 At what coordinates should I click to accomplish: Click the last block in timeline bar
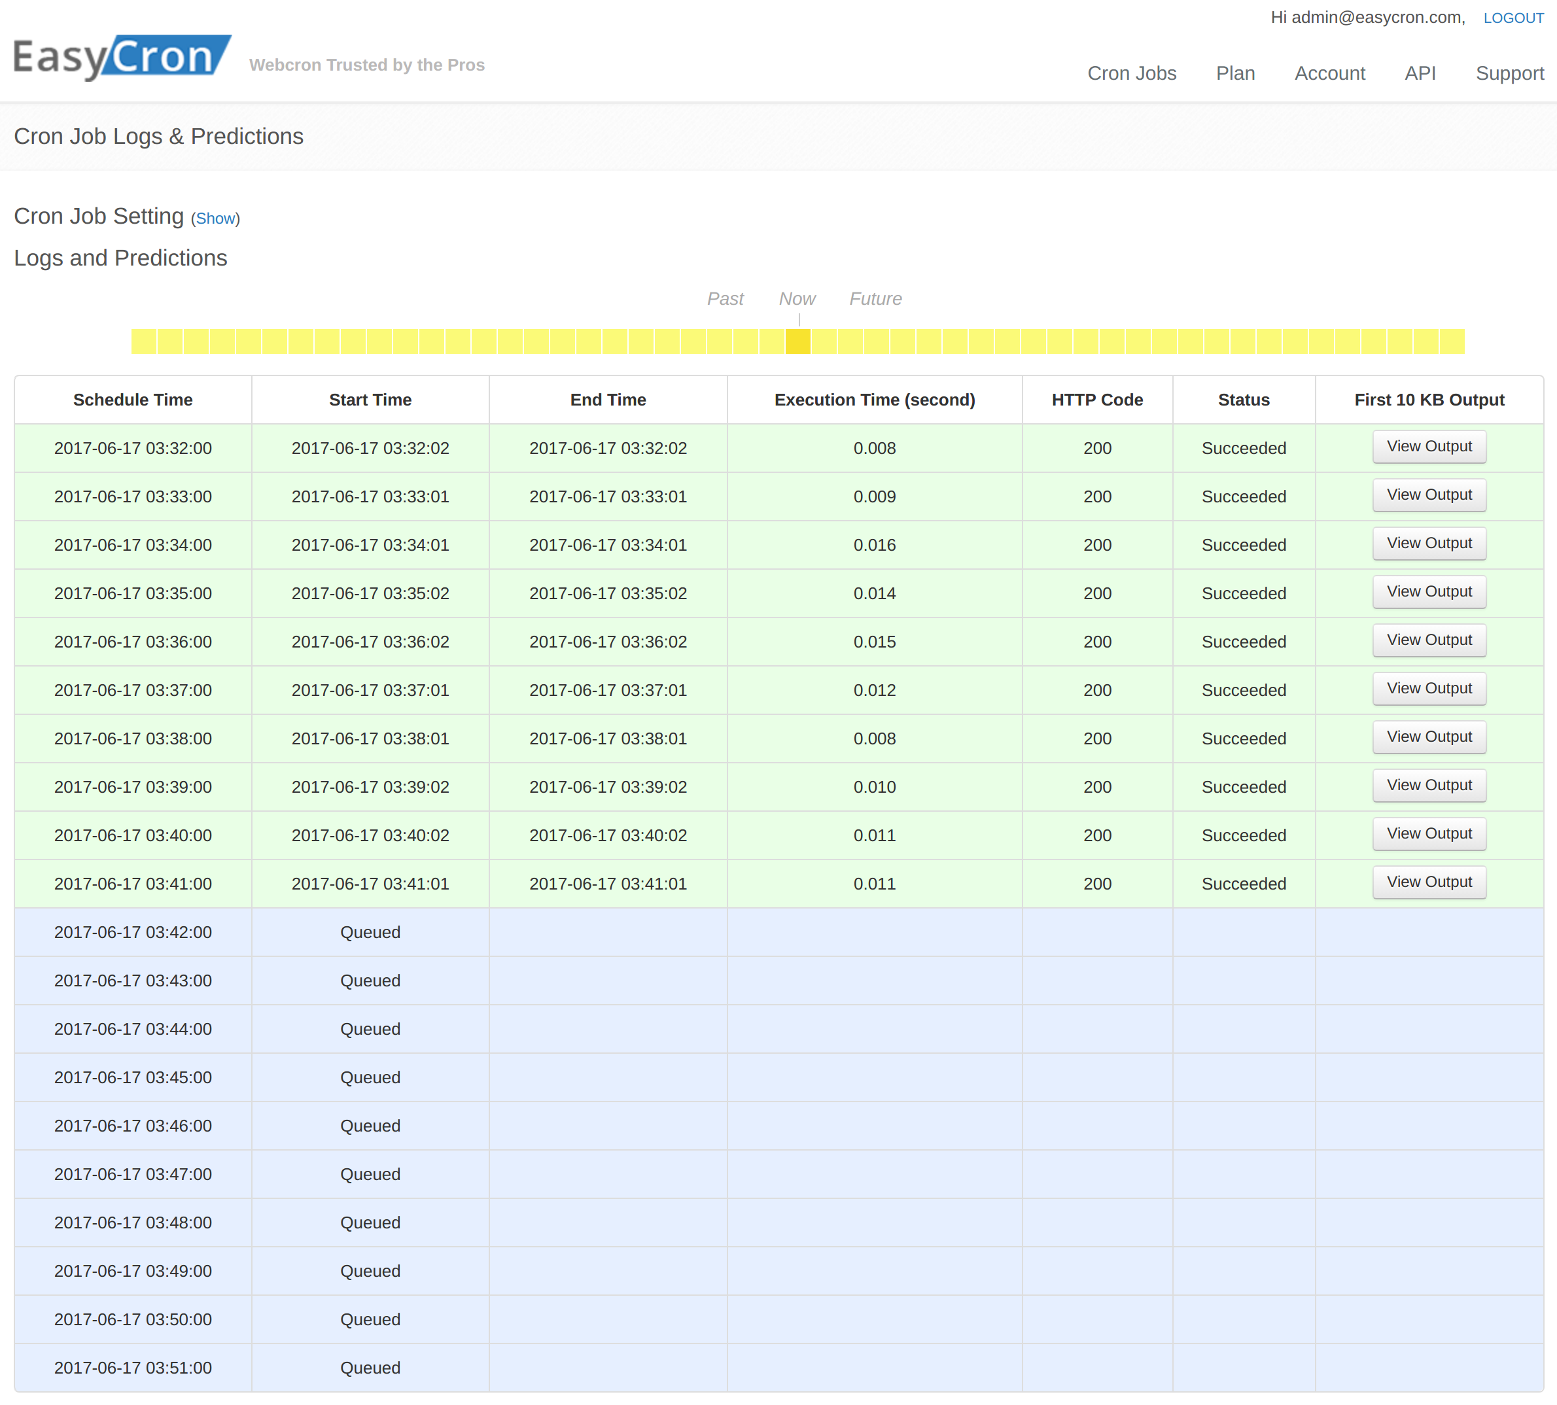[x=1452, y=341]
